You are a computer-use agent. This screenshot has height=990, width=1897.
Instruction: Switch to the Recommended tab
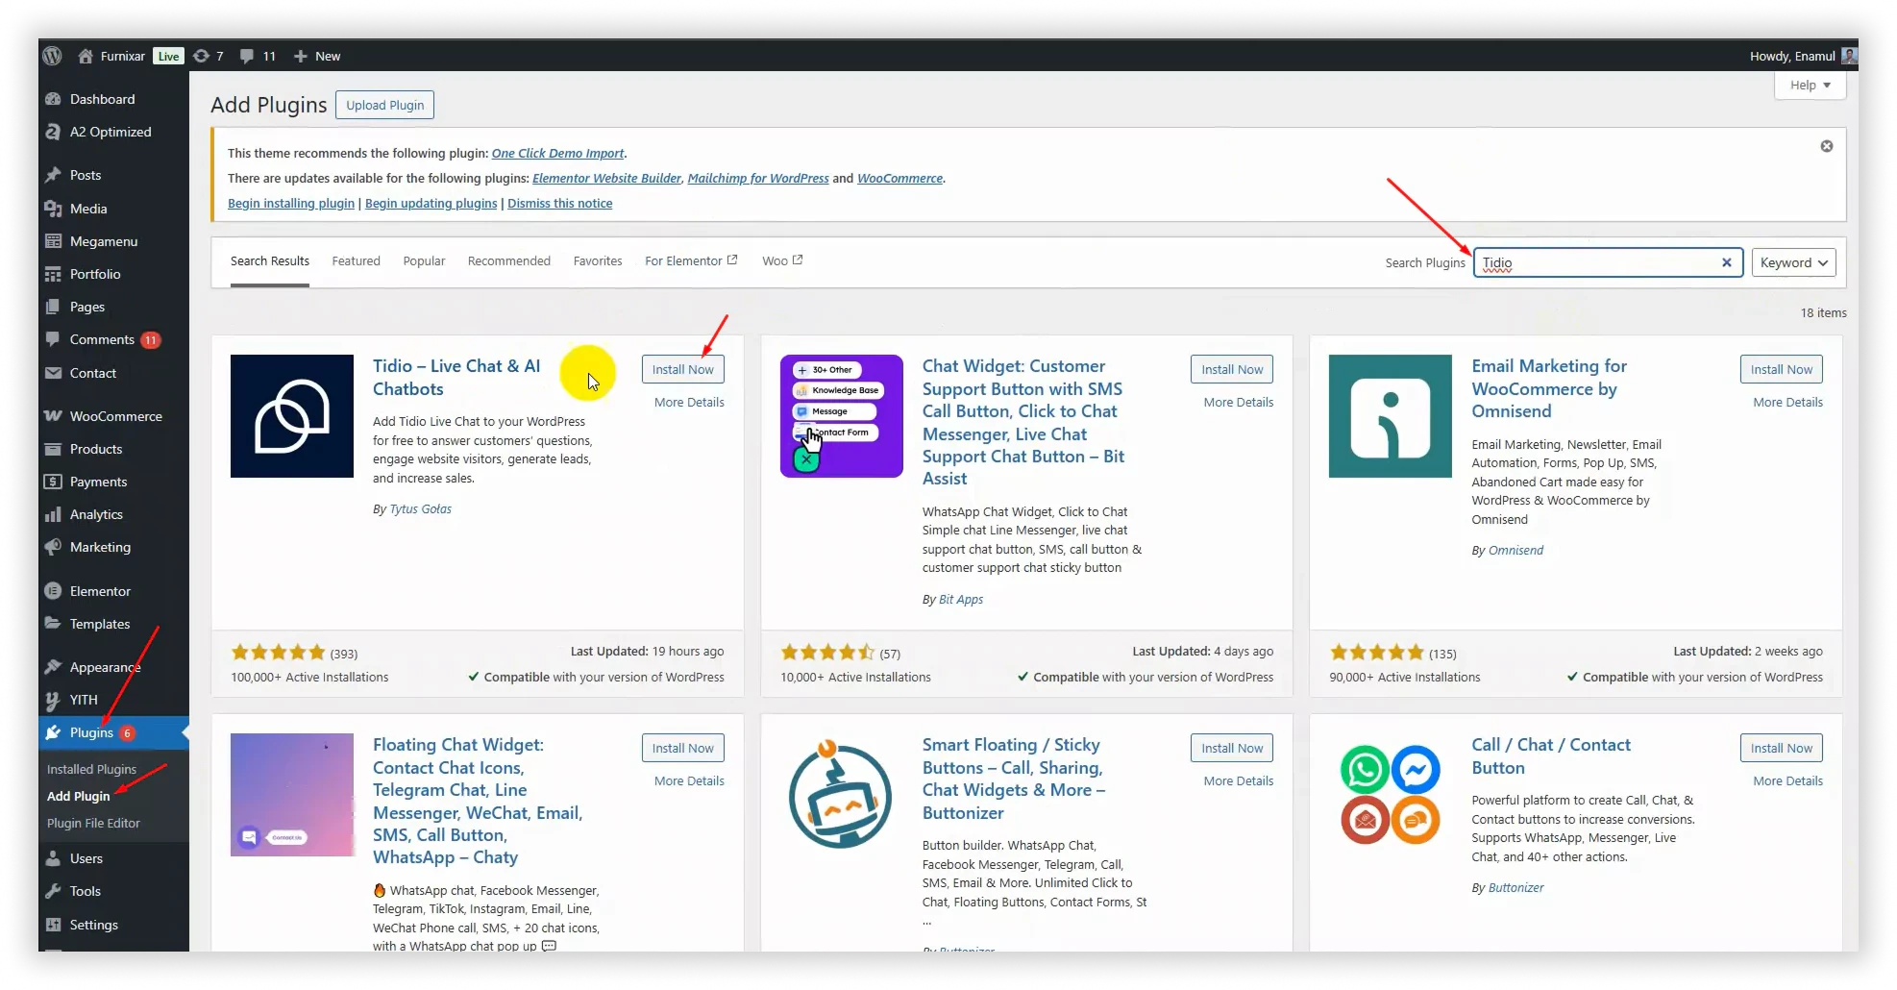tap(509, 260)
